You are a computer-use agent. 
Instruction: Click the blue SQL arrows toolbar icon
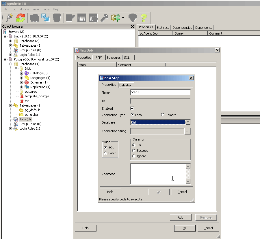point(46,18)
